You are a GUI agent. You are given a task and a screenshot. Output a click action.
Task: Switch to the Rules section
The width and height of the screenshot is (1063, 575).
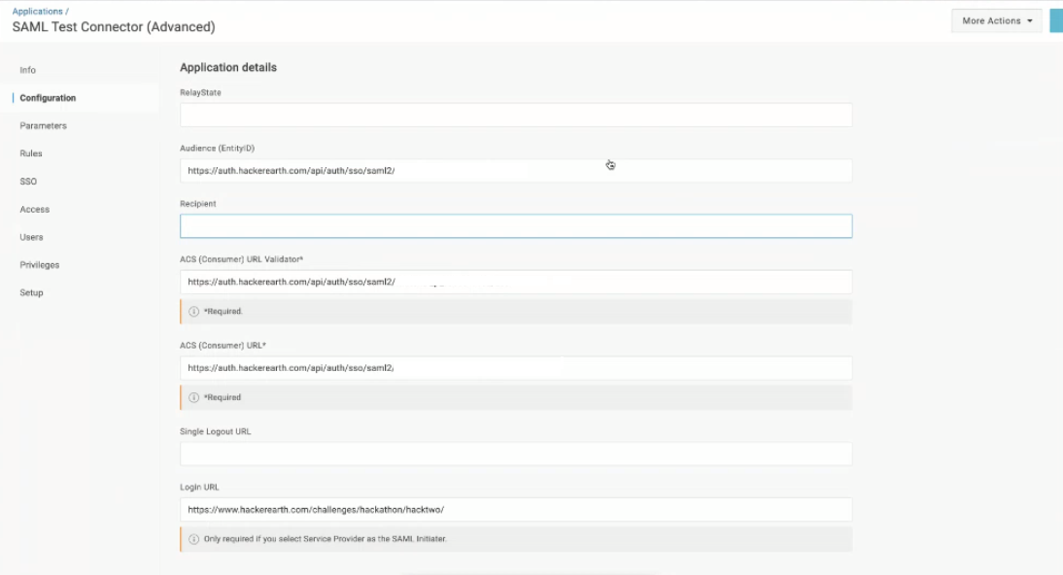pos(31,153)
